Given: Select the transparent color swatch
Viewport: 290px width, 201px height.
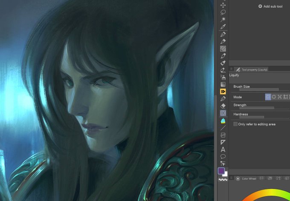Looking at the screenshot, I should click(223, 180).
